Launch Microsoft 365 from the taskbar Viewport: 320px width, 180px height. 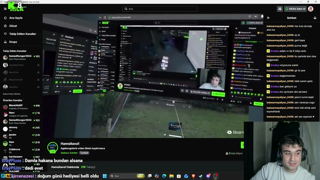(x=157, y=176)
